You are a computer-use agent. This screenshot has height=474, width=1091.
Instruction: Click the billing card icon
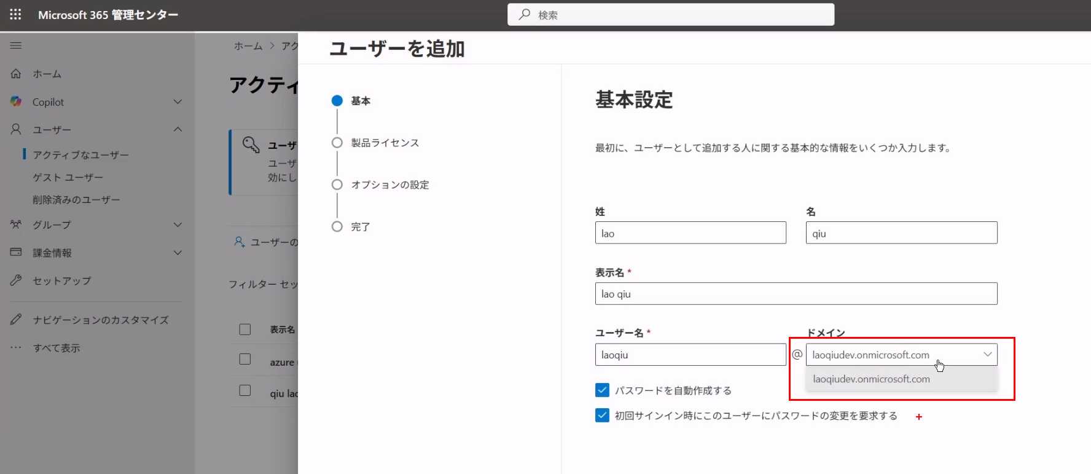pyautogui.click(x=16, y=253)
